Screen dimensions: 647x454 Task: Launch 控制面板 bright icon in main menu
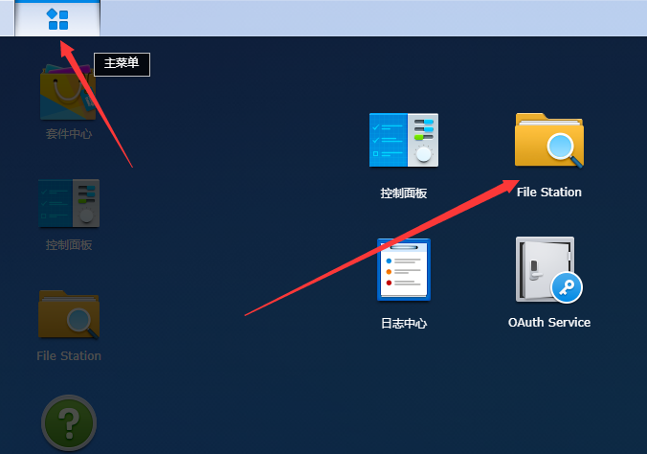point(404,140)
